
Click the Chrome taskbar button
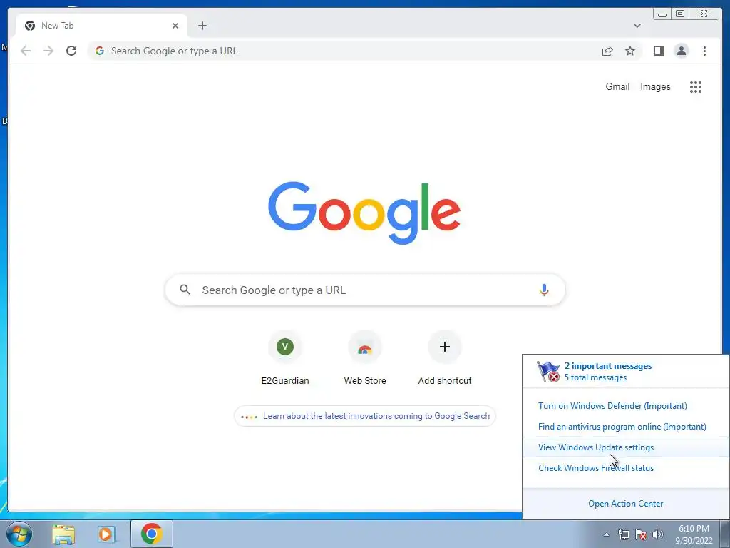(x=151, y=534)
